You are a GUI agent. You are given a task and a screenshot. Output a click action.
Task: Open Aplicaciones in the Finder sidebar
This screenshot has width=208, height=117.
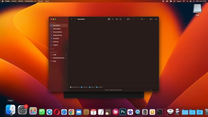click(58, 35)
